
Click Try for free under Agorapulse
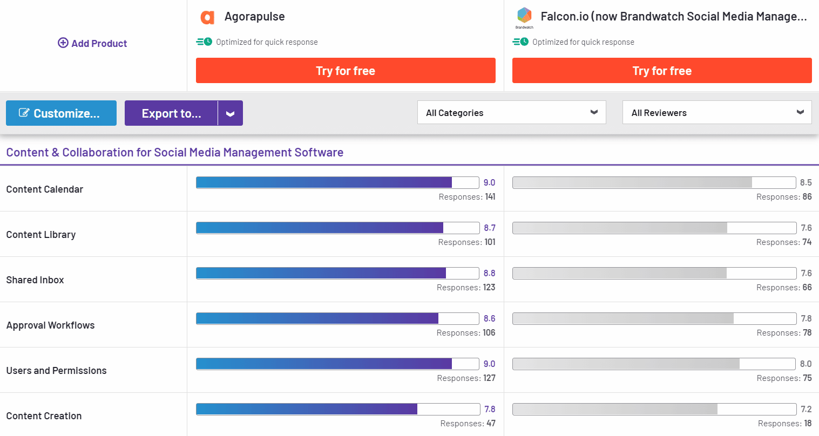point(346,70)
